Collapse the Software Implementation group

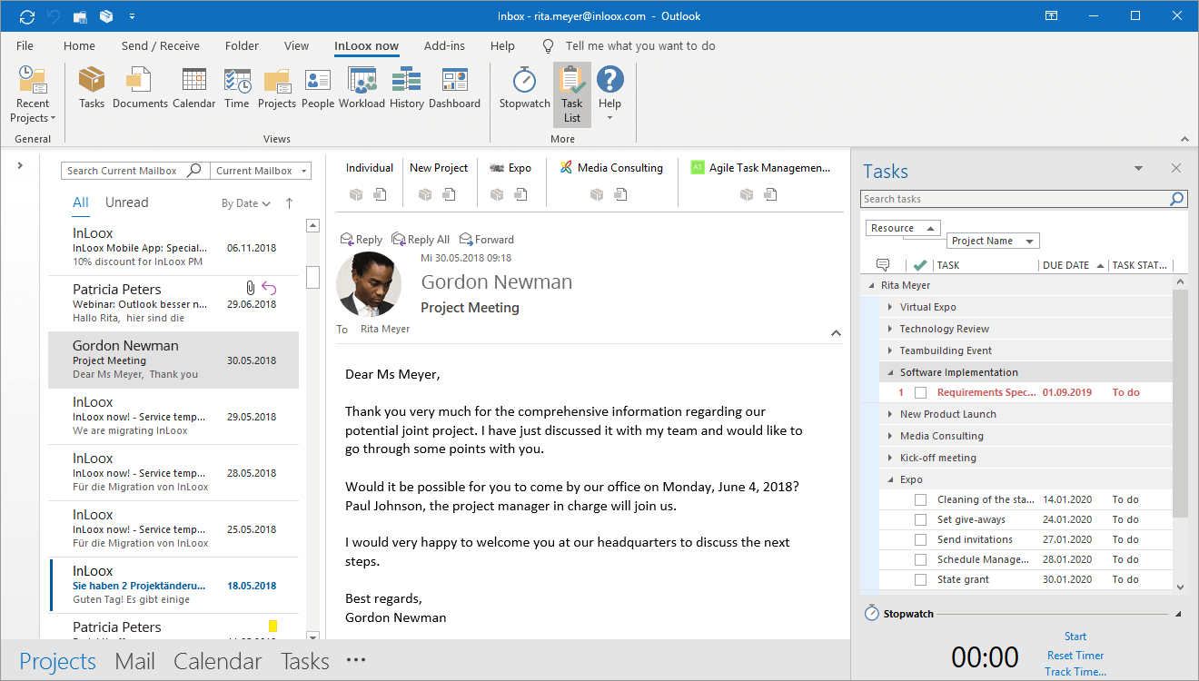(x=890, y=372)
